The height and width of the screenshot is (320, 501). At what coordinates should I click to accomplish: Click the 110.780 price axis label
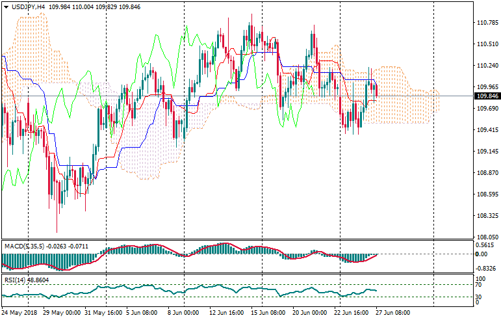pos(487,23)
